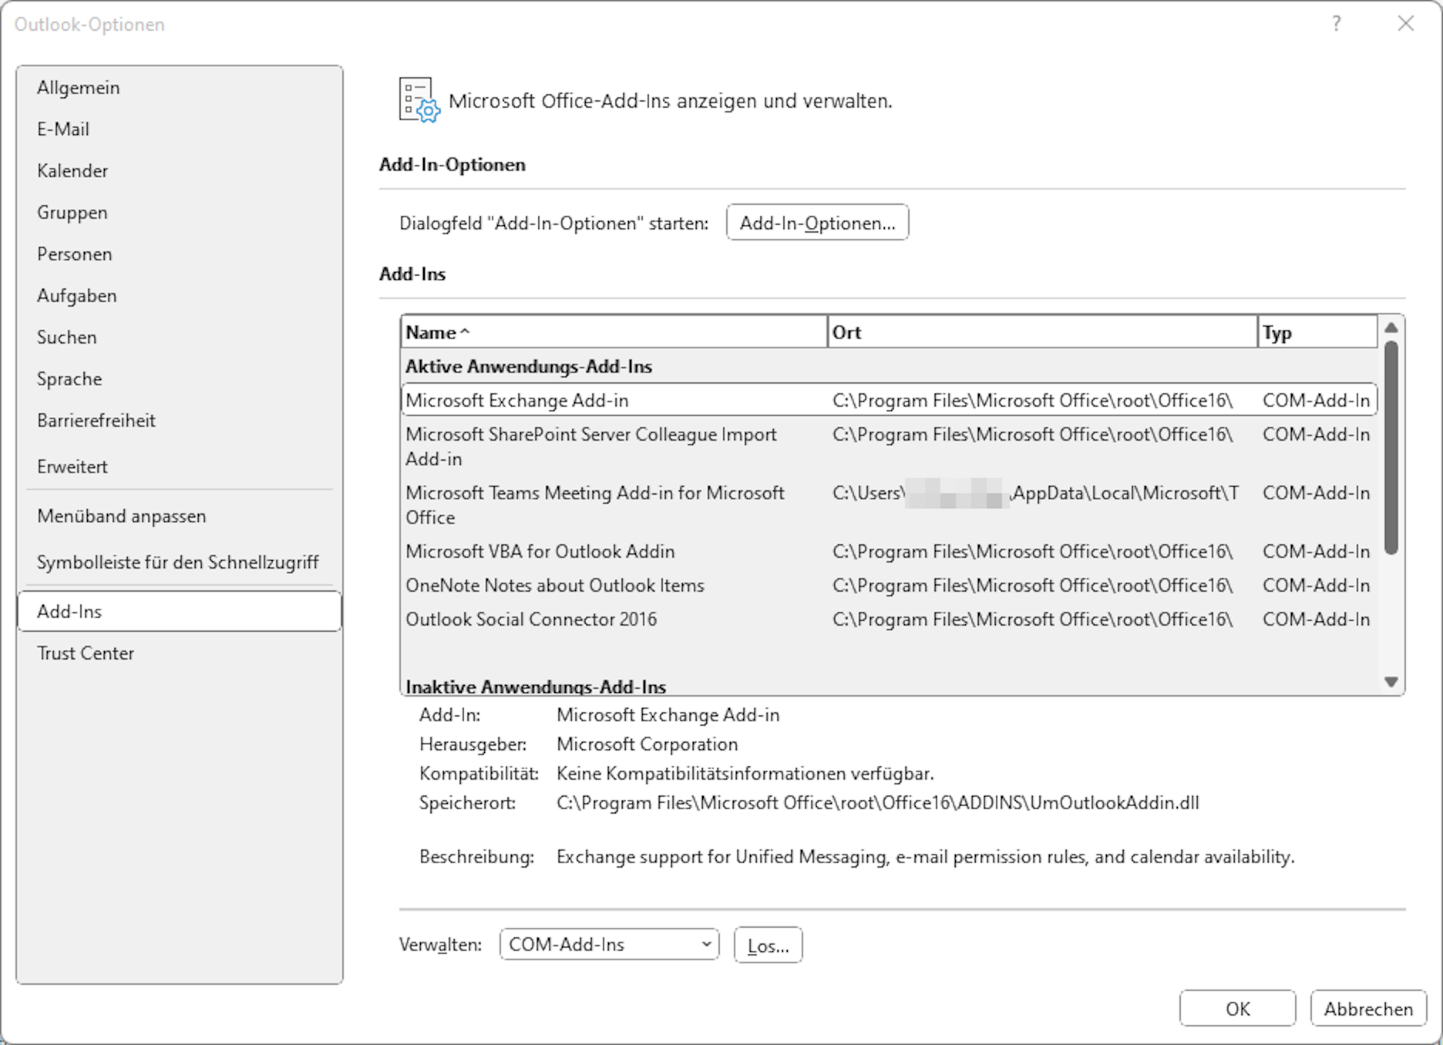
Task: Click the Add-In-Optionen... button
Action: click(817, 223)
